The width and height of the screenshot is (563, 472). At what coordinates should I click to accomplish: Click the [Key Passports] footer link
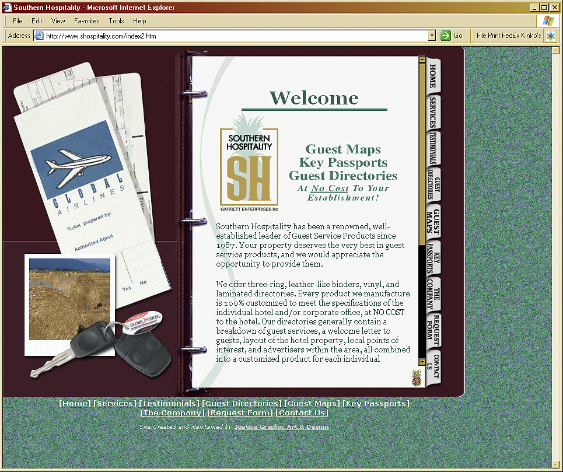[376, 403]
